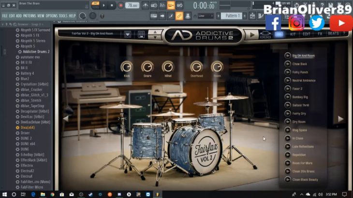Screen dimensions: 353x198
Task: Click the master pitch knob
Action: pos(92,16)
